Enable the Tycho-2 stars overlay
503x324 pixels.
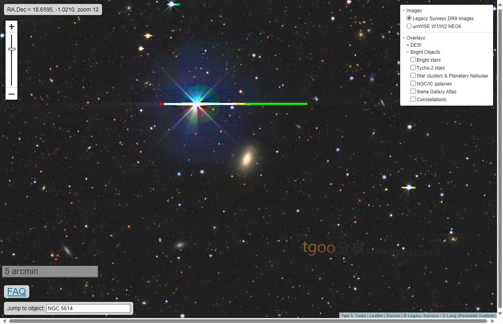coord(413,68)
